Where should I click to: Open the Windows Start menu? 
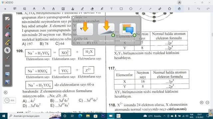pos(4,116)
